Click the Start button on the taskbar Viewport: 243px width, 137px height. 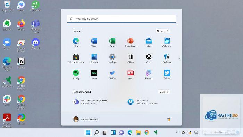(88, 132)
